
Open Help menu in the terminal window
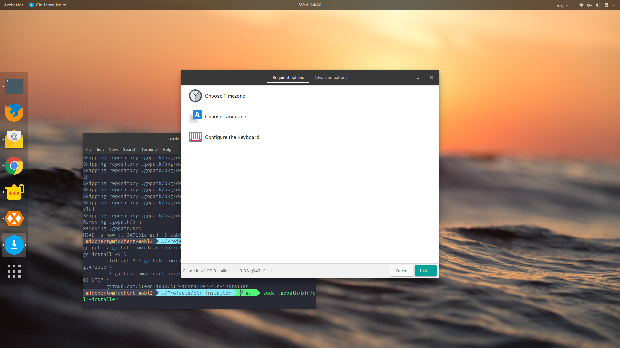[x=167, y=150]
